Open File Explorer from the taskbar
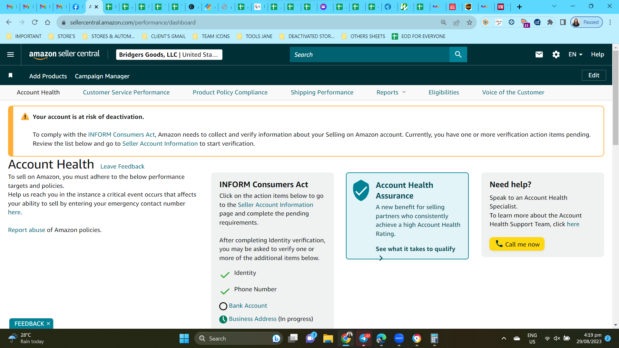The image size is (619, 348). click(x=328, y=338)
